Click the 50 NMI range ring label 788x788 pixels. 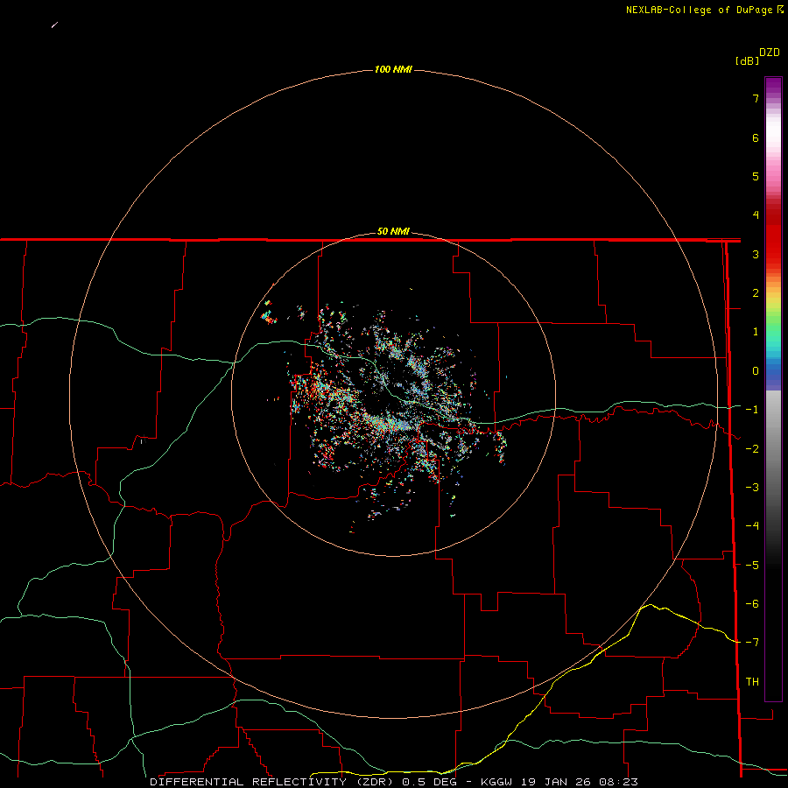393,232
